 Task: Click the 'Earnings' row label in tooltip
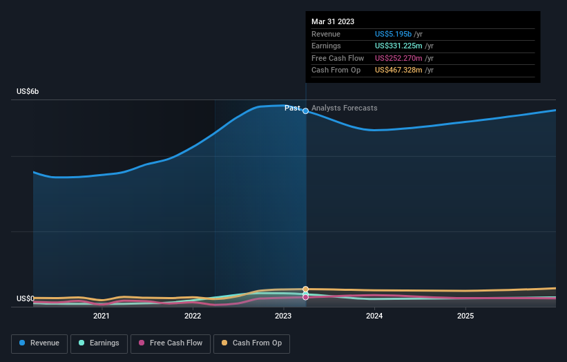point(326,46)
